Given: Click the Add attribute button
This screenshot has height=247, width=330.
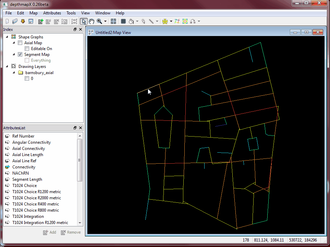Looking at the screenshot, I should (50, 232).
